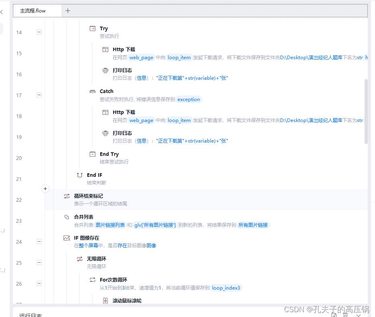Click the 合并列表 step icon on line 23

tap(67, 217)
